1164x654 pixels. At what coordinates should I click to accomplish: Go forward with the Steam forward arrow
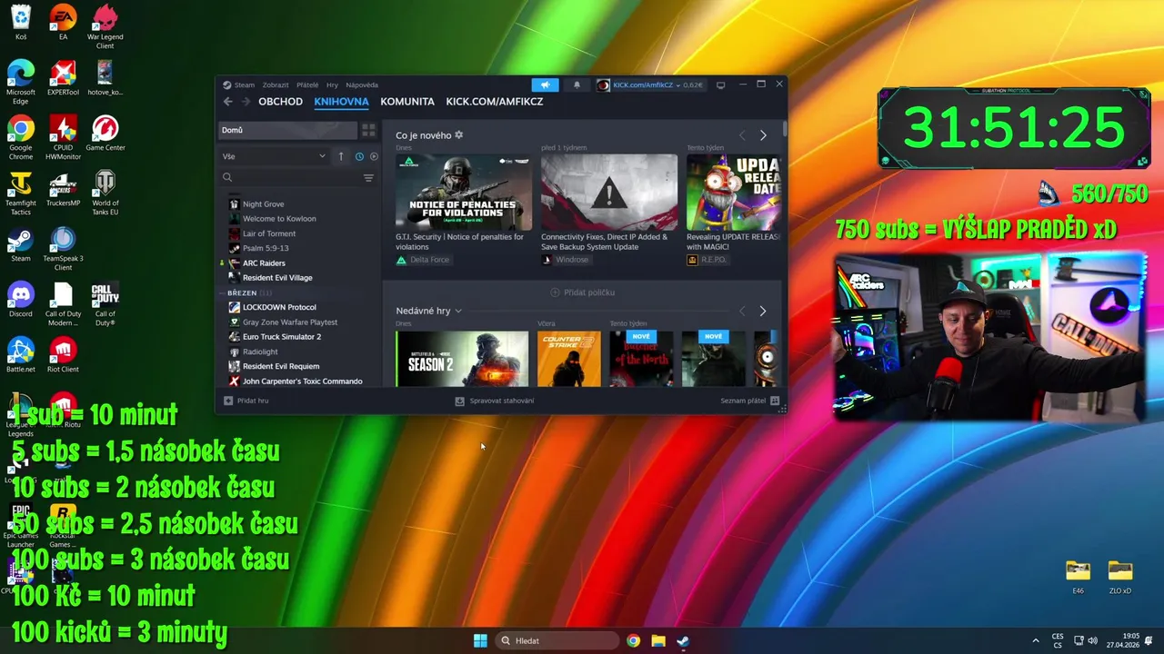[x=246, y=102]
